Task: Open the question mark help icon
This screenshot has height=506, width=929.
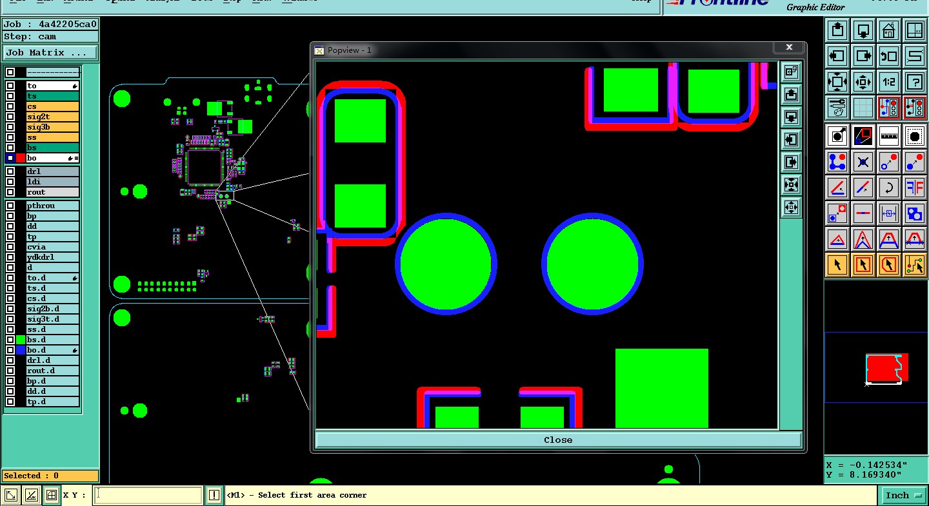Action: pos(915,81)
